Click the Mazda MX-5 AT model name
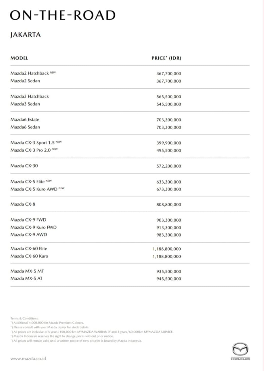The height and width of the screenshot is (371, 264). point(26,279)
